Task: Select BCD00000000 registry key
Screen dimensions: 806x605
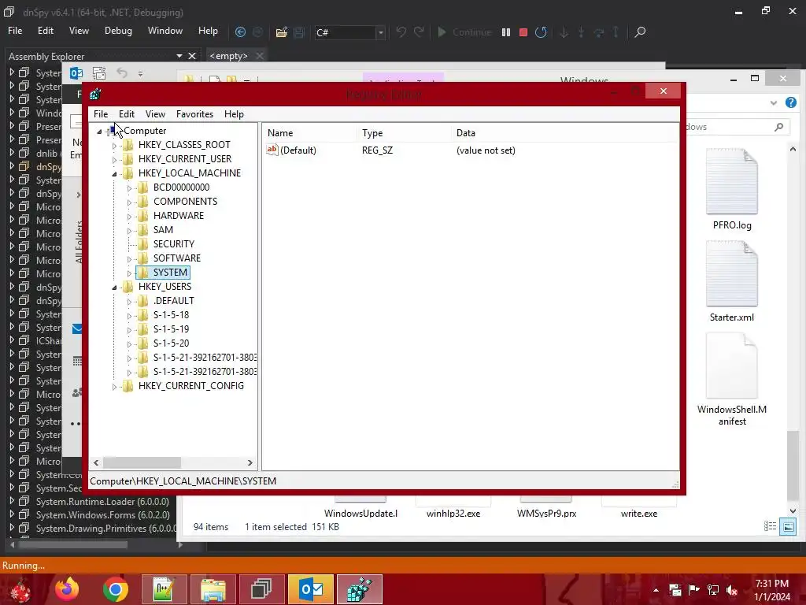Action: point(182,187)
